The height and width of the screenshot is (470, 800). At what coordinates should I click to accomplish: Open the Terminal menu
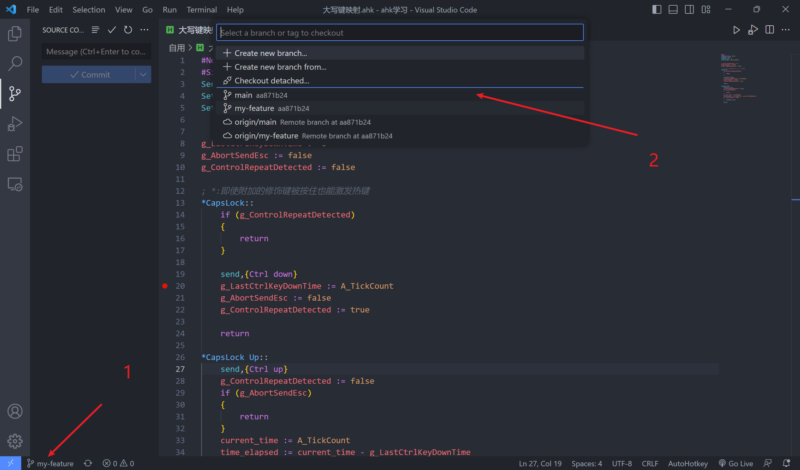coord(202,10)
